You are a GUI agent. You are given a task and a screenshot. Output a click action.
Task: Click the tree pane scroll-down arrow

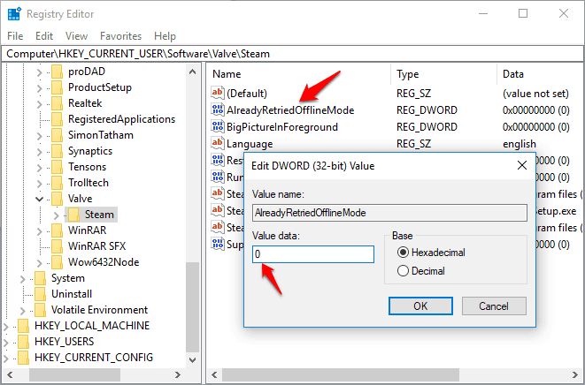193,359
